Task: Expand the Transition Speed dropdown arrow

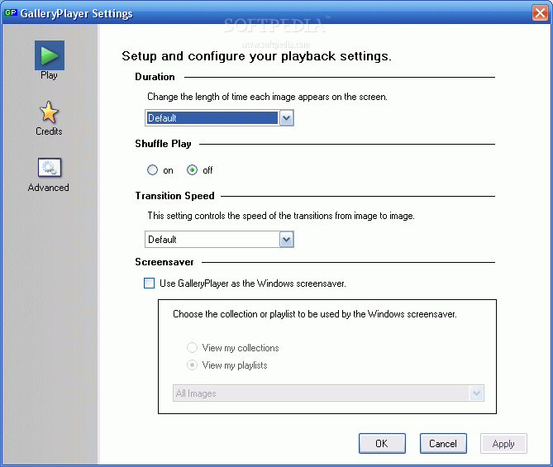Action: (x=286, y=240)
